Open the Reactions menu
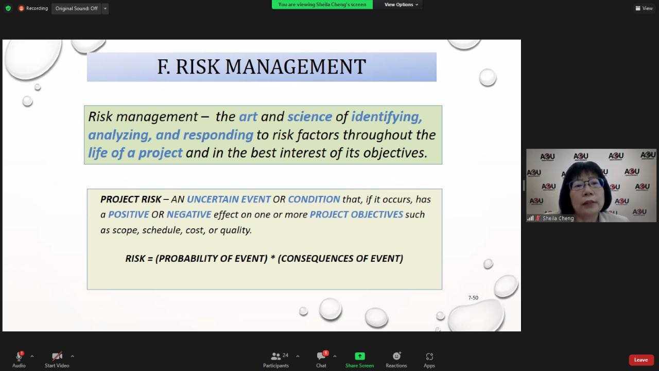The height and width of the screenshot is (371, 659). tap(396, 359)
